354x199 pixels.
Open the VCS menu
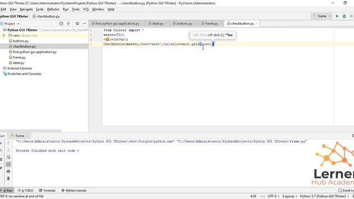pyautogui.click(x=86, y=9)
